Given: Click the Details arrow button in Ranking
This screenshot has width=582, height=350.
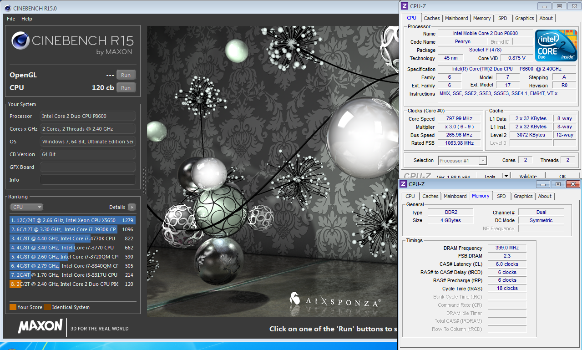Looking at the screenshot, I should (132, 207).
